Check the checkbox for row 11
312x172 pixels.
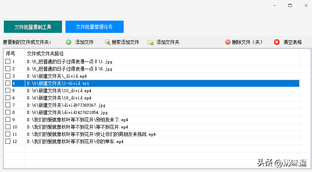pos(8,134)
